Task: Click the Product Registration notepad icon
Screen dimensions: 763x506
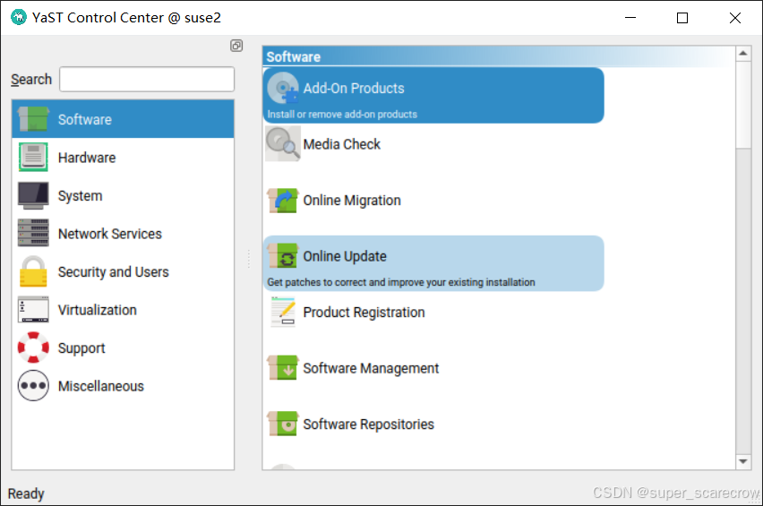Action: pyautogui.click(x=283, y=312)
